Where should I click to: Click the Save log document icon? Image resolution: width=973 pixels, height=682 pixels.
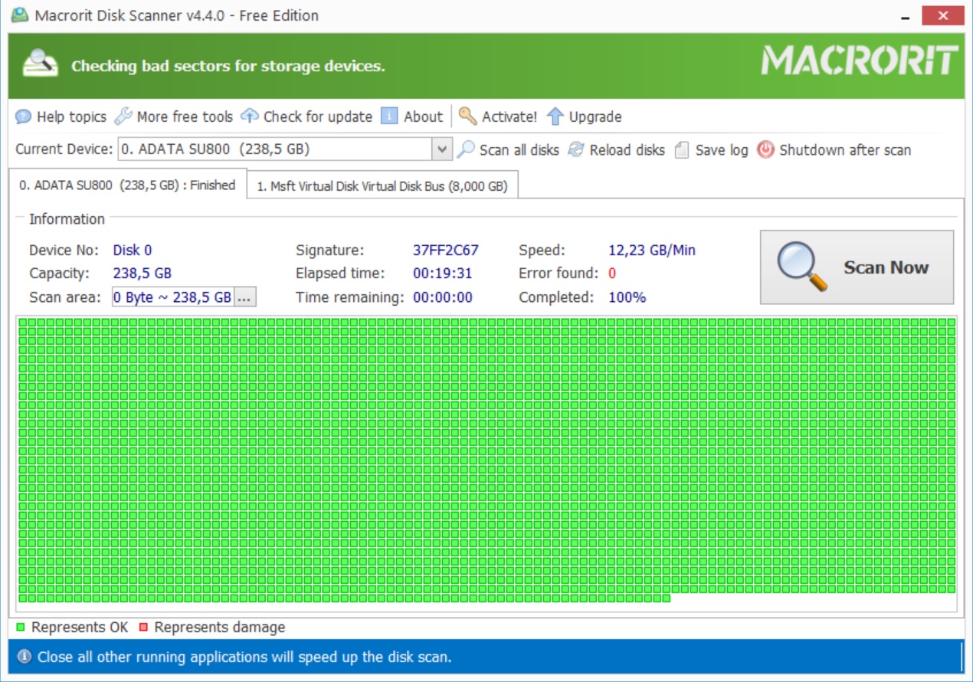(682, 150)
